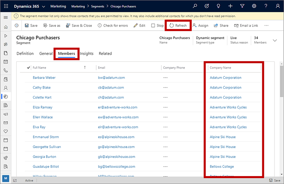Viewport: 284px width, 184px height.
Task: Expand the header details chevron
Action: tap(275, 40)
